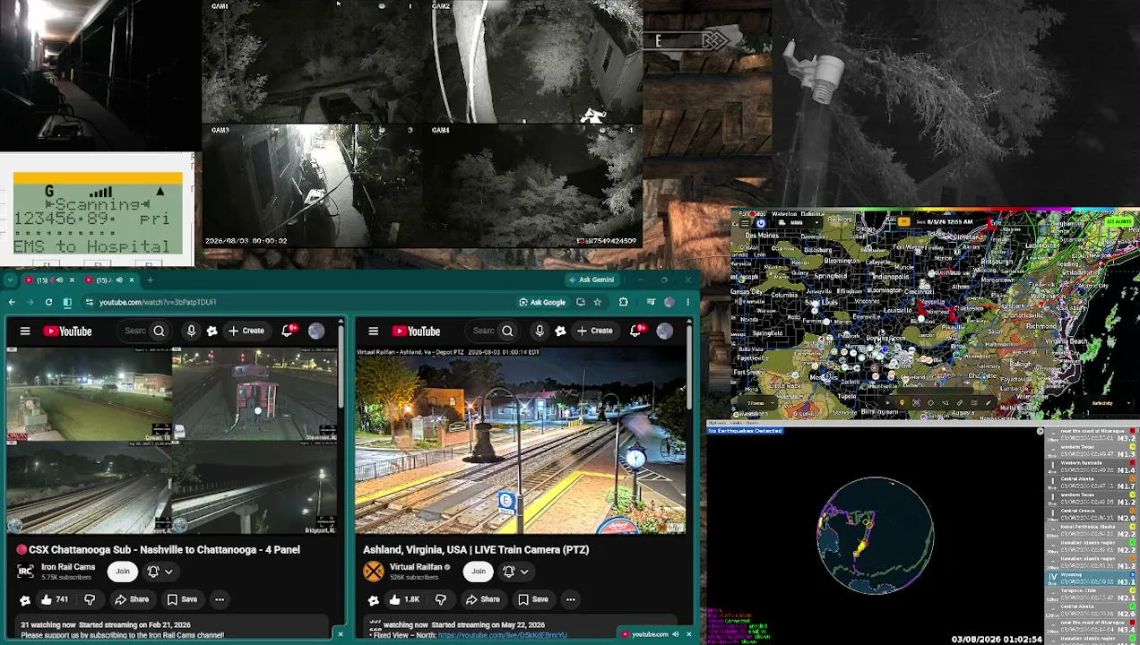Screen dimensions: 1140x645
Task: Share the Ashland camera video
Action: tap(484, 599)
